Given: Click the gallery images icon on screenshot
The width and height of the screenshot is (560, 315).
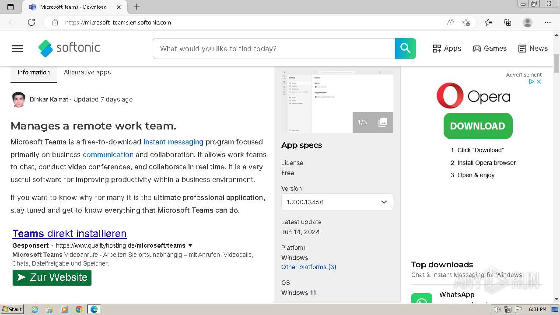Looking at the screenshot, I should click(383, 122).
